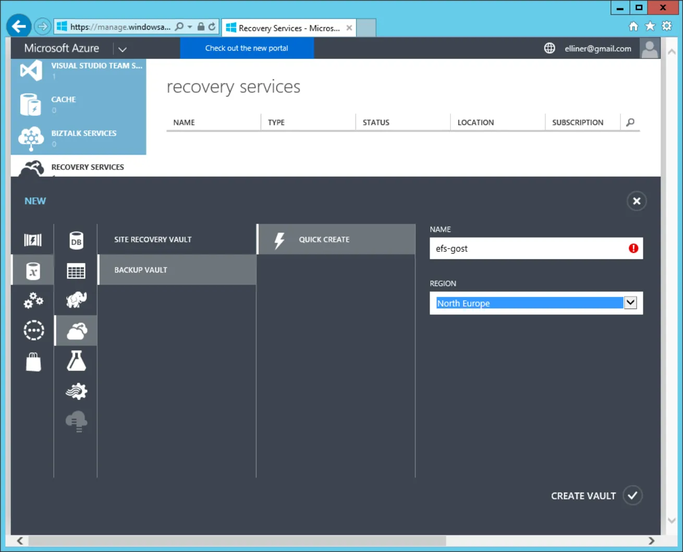Open the Region dropdown showing North Europe
683x552 pixels.
[536, 303]
